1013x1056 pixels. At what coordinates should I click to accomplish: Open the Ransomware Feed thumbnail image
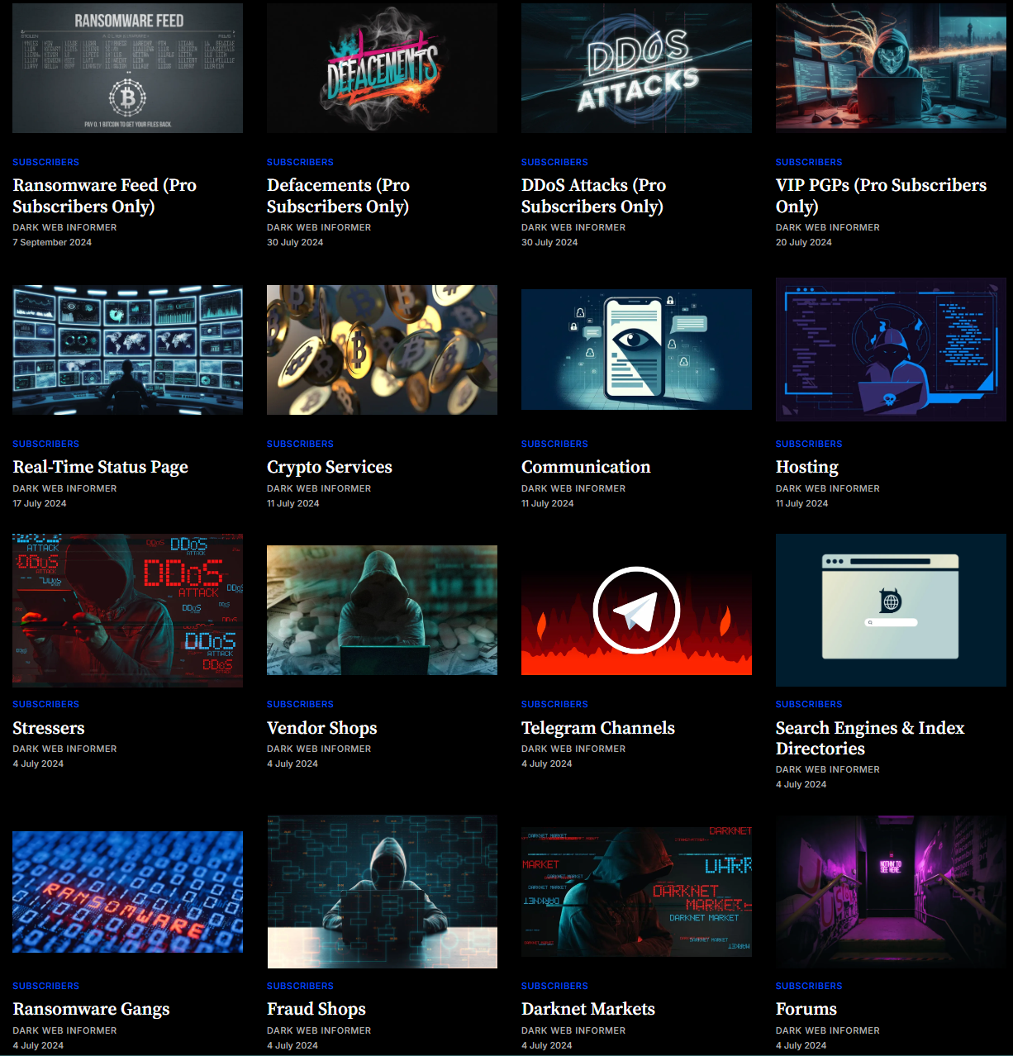(127, 68)
